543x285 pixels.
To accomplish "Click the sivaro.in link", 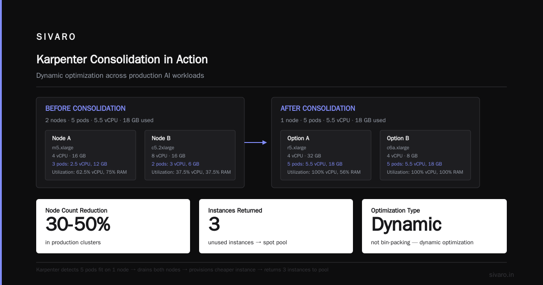I will coord(501,275).
